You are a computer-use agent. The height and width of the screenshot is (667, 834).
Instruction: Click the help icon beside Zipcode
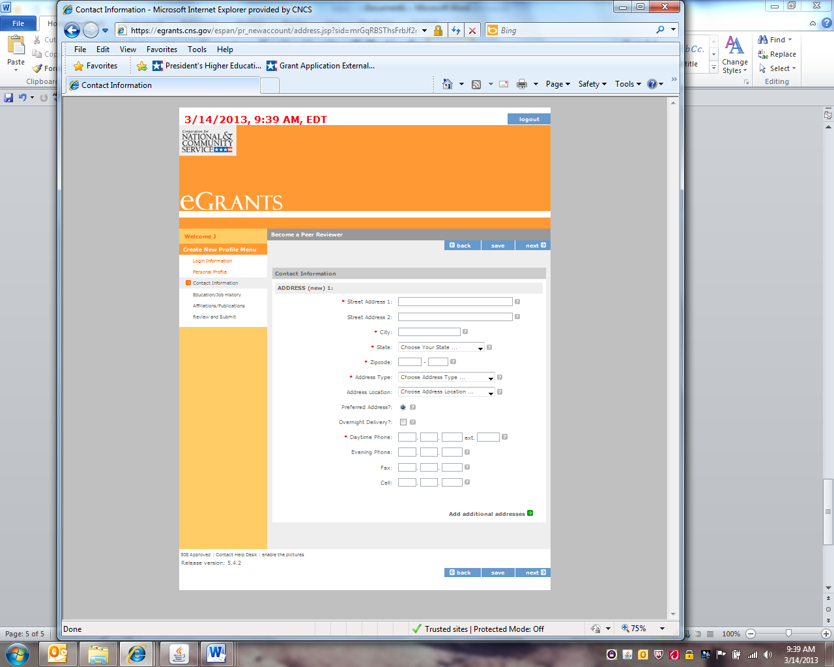[453, 362]
